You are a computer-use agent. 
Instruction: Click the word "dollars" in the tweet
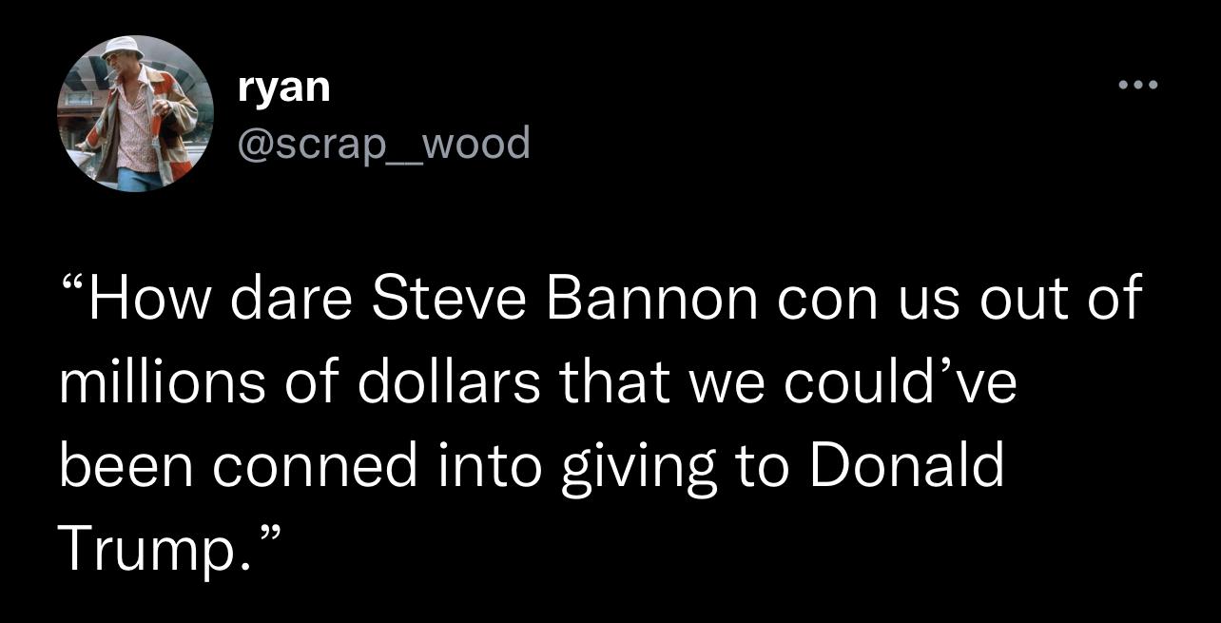tap(449, 382)
